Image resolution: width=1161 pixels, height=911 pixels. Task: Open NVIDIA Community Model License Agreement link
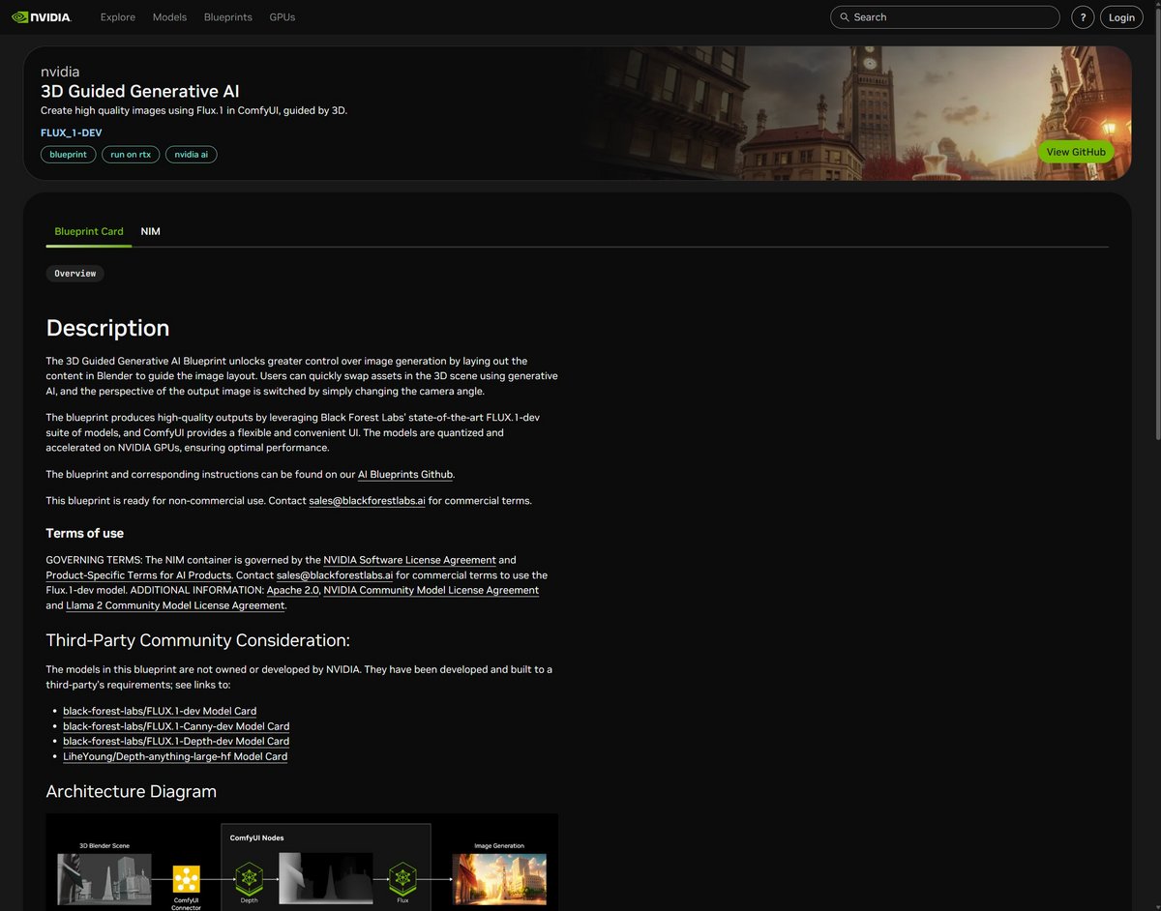click(431, 590)
